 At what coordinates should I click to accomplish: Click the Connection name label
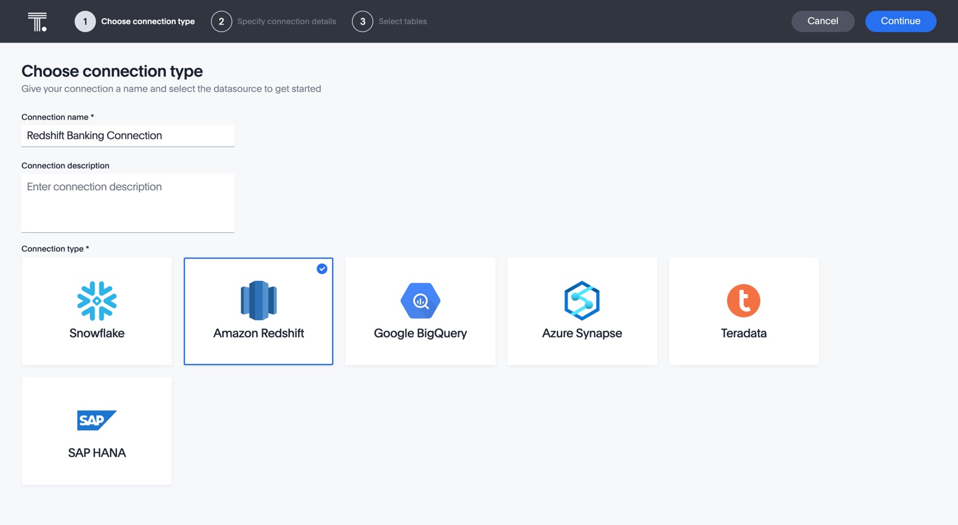[x=58, y=117]
